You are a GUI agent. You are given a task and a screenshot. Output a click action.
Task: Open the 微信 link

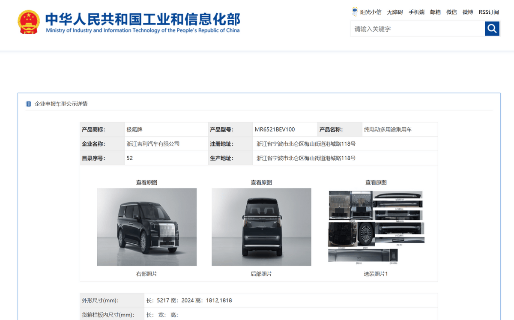coord(451,12)
